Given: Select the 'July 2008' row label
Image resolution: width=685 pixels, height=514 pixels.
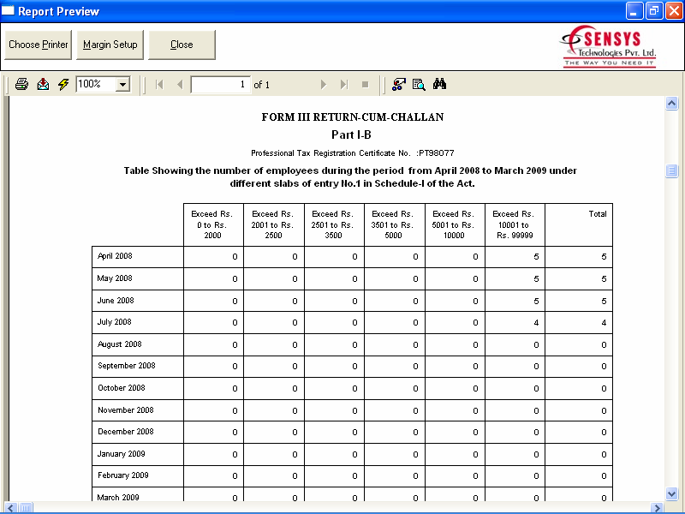Looking at the screenshot, I should coord(114,322).
